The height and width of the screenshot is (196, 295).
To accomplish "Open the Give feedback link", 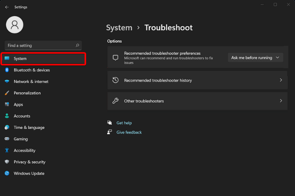I will (129, 132).
